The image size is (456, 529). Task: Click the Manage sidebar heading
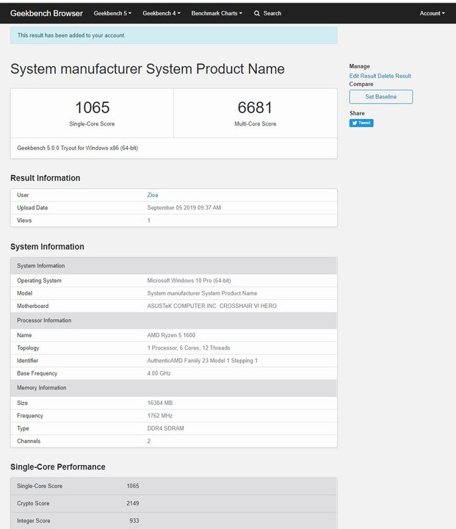pos(360,66)
